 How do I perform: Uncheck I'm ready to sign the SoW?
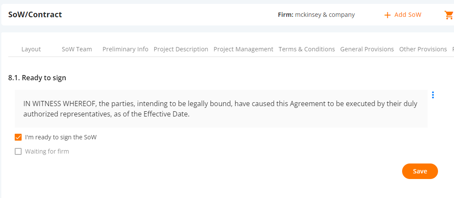[18, 137]
